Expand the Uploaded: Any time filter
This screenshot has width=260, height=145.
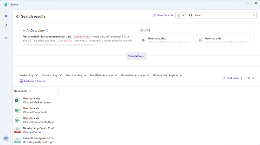coord(135,75)
